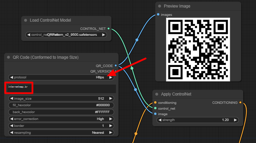The height and width of the screenshot is (143, 256).
Task: Select next error_correction level
Action: (111, 119)
